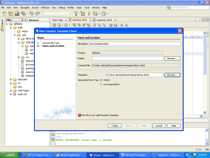Open the project configuration combo box in toolbar

point(58,13)
